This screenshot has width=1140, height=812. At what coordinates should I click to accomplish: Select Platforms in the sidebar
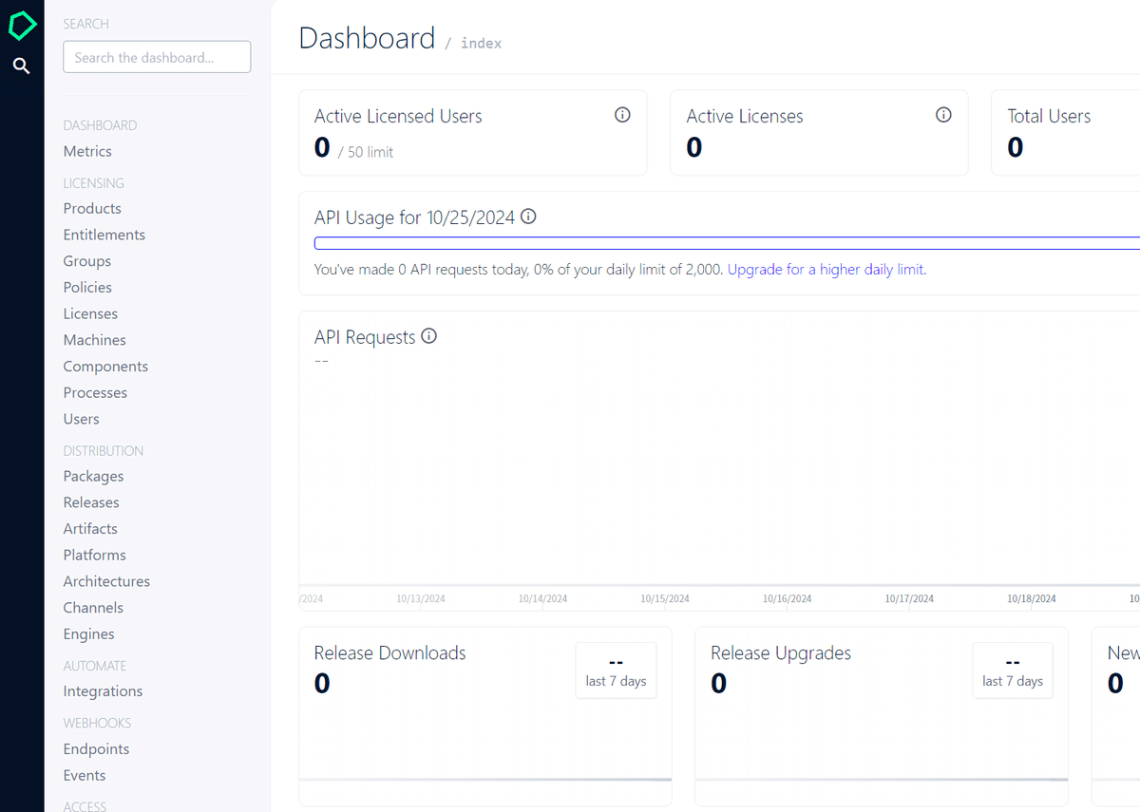coord(95,555)
